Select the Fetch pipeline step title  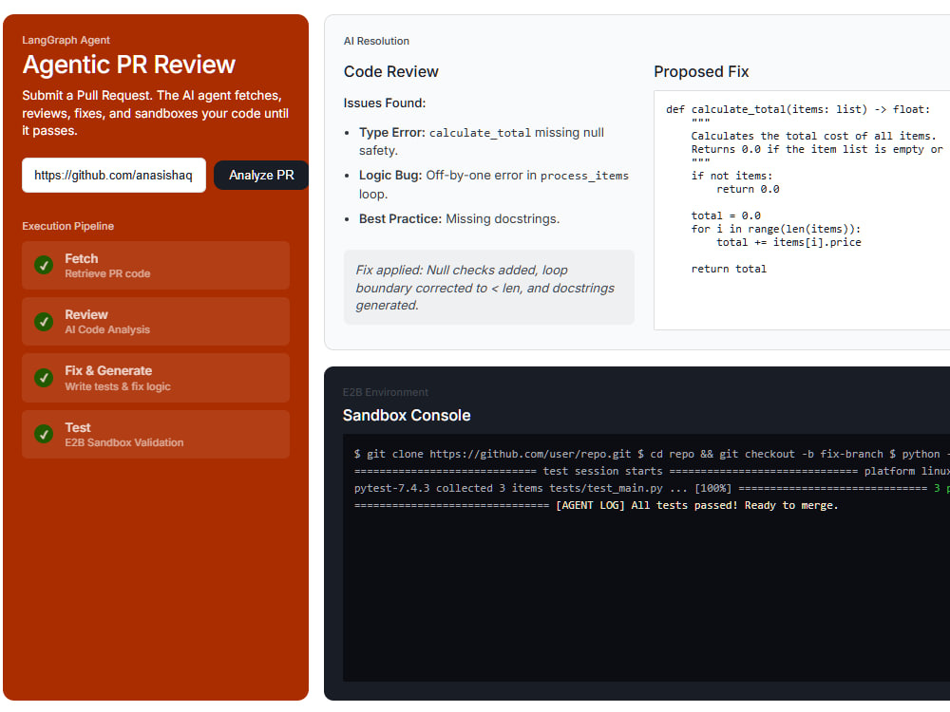[x=81, y=258]
